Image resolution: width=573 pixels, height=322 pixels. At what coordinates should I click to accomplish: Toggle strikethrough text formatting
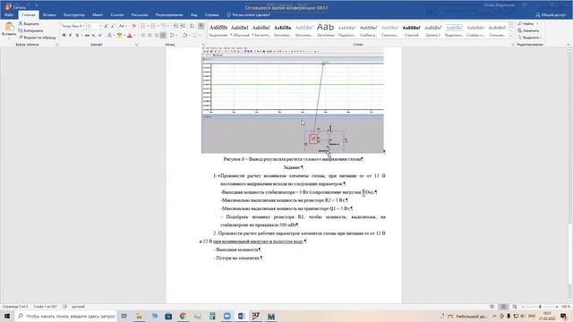point(87,36)
